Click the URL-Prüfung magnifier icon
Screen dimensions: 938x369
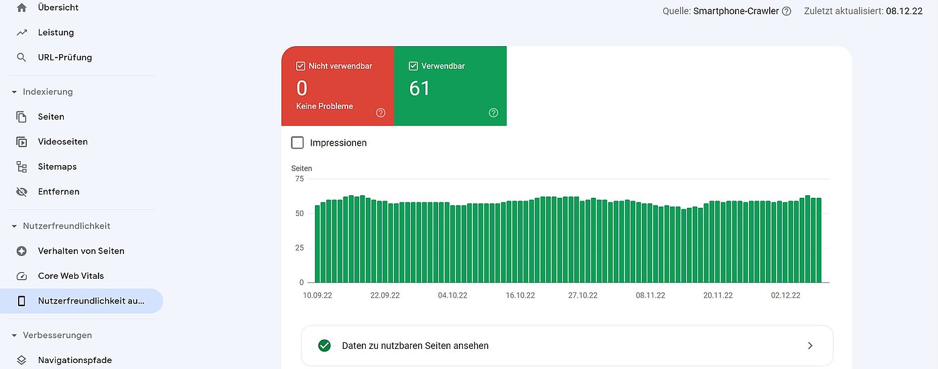tap(21, 57)
